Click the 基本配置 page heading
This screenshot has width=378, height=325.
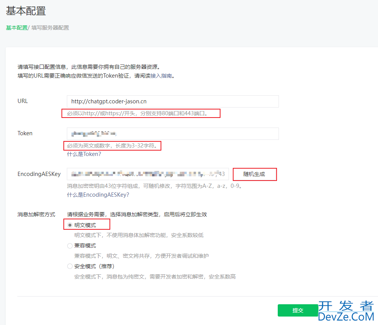(x=26, y=11)
